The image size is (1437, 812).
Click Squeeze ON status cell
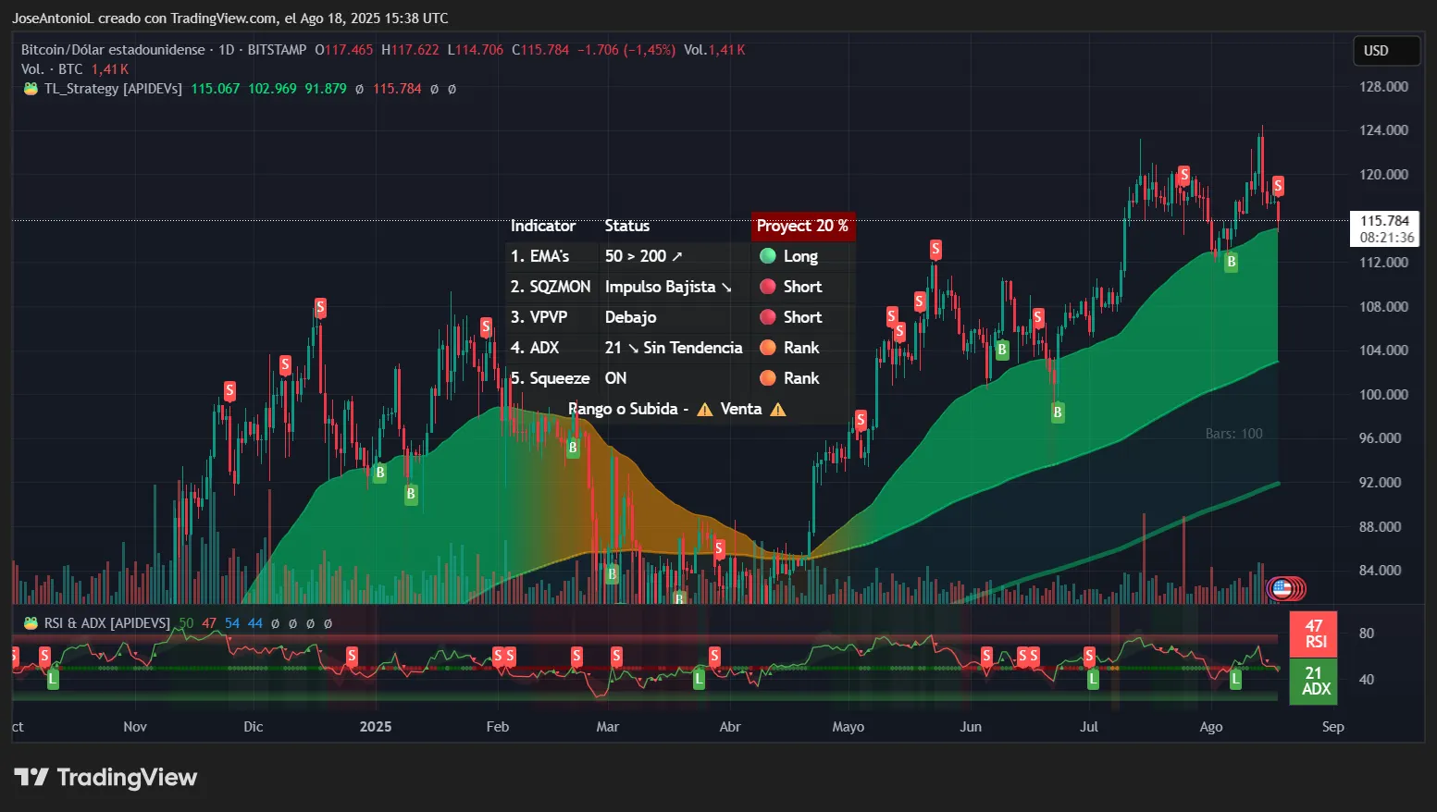(x=615, y=378)
